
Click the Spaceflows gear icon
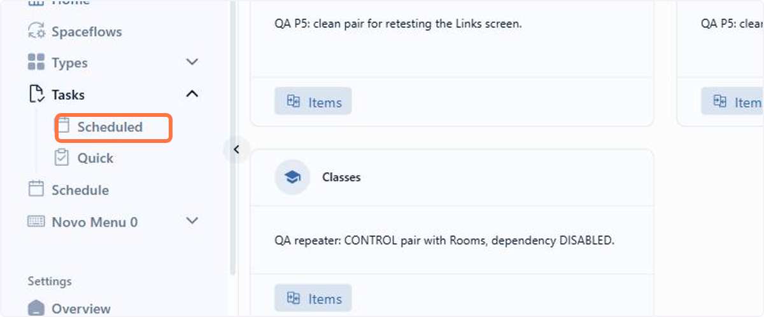point(36,31)
